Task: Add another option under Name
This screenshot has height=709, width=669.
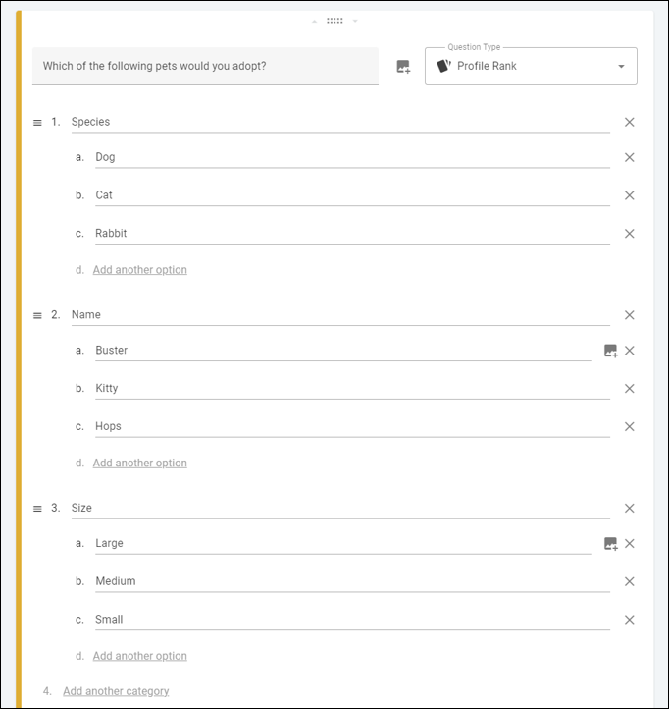Action: (x=140, y=464)
